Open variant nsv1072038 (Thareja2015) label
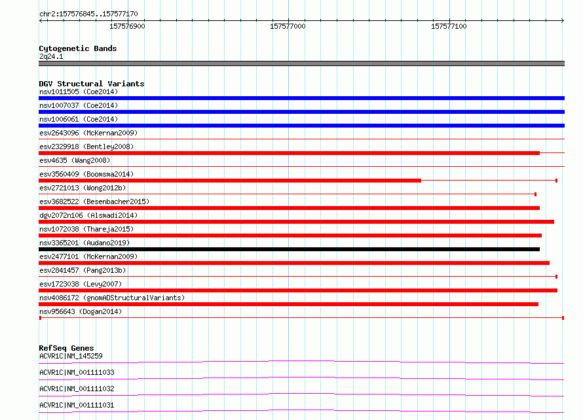 pyautogui.click(x=86, y=229)
